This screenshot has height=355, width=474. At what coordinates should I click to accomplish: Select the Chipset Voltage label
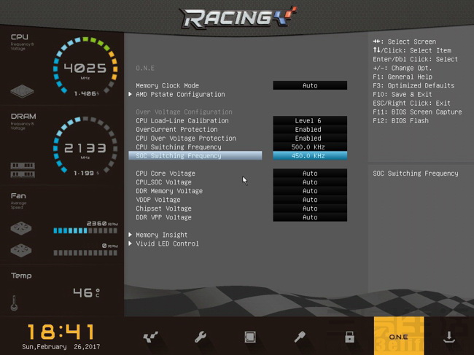[163, 208]
